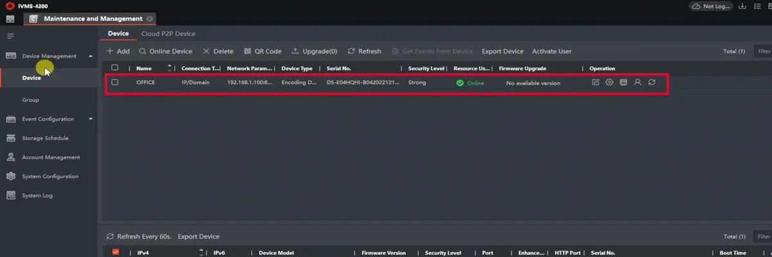Click the green Online status icon
Screen dimensions: 772x257
click(459, 83)
